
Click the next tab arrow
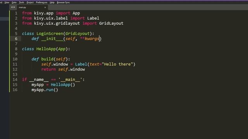pyautogui.click(x=14, y=7)
